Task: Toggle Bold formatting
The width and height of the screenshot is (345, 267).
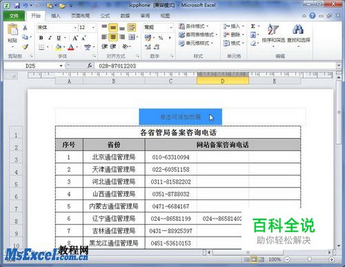Action: pyautogui.click(x=41, y=38)
